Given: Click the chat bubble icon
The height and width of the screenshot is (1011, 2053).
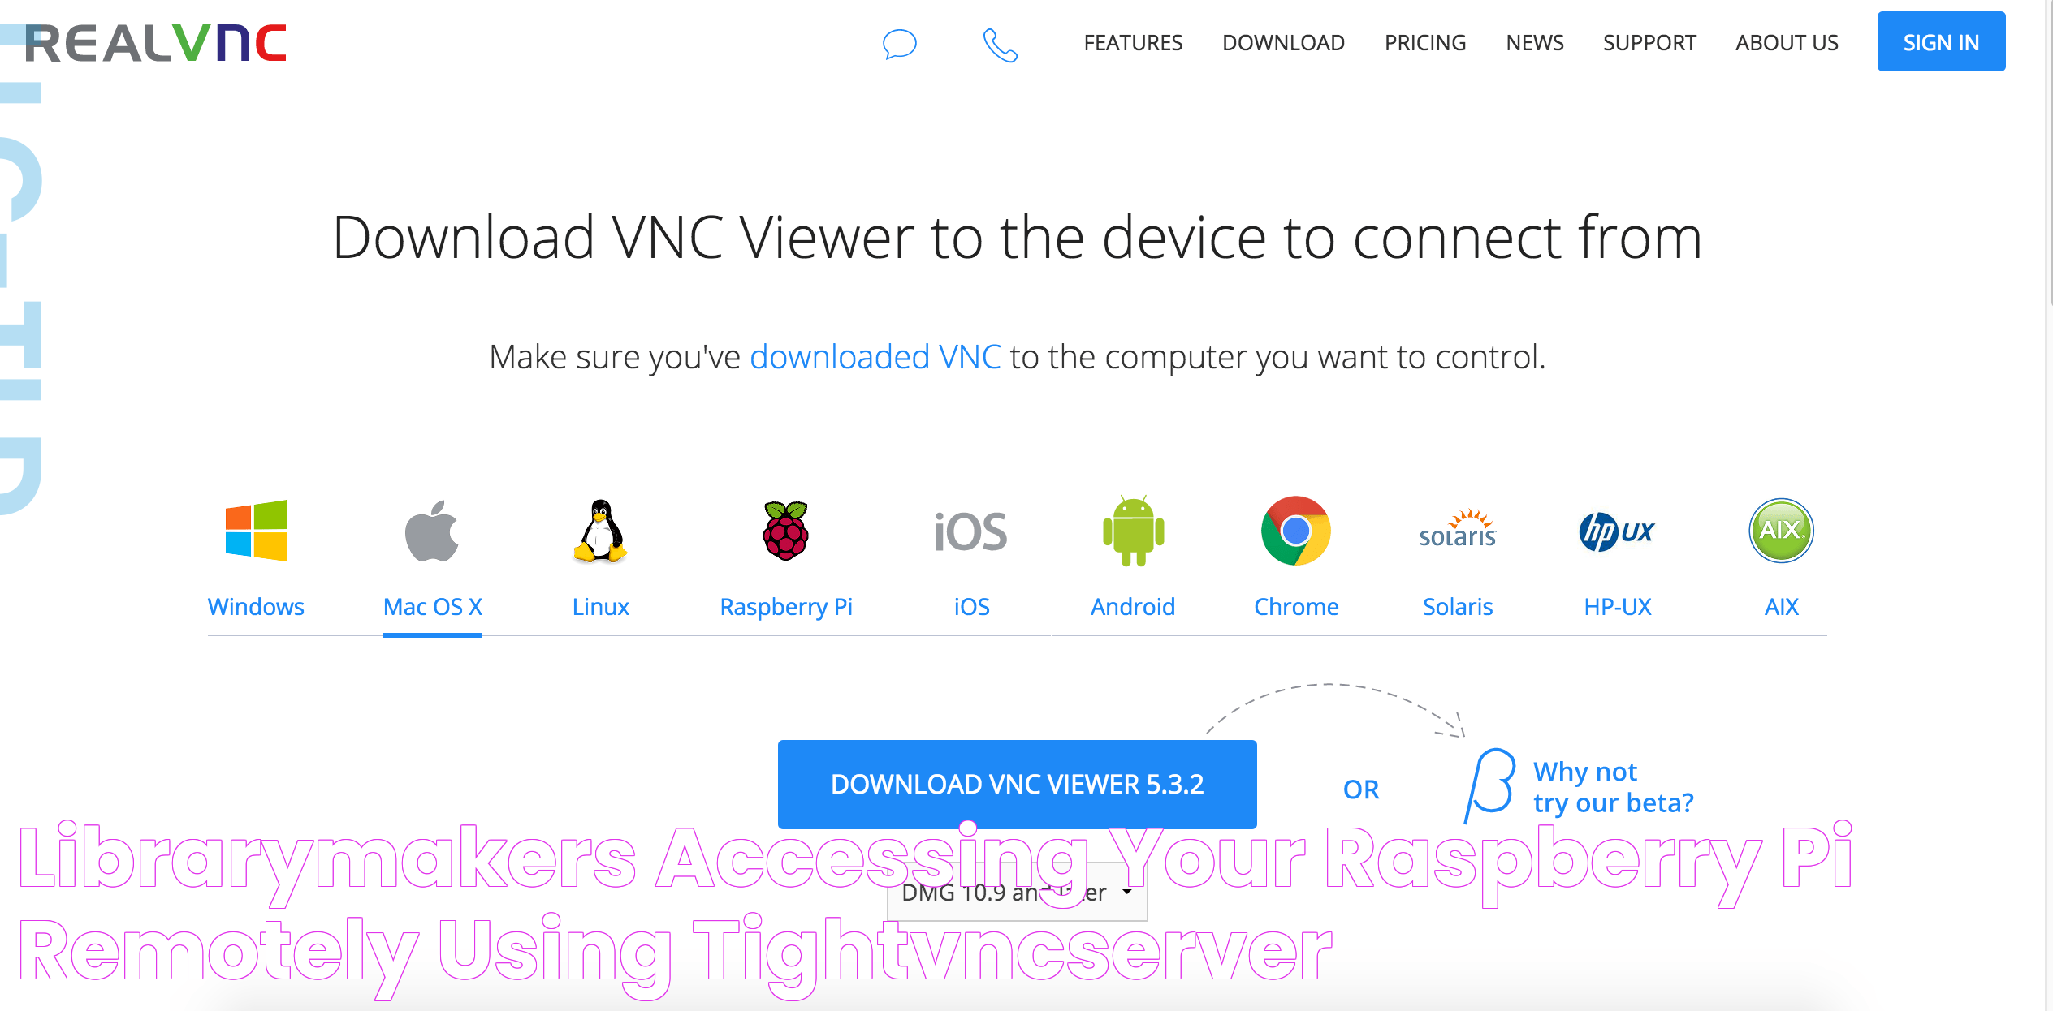Looking at the screenshot, I should click(x=900, y=43).
